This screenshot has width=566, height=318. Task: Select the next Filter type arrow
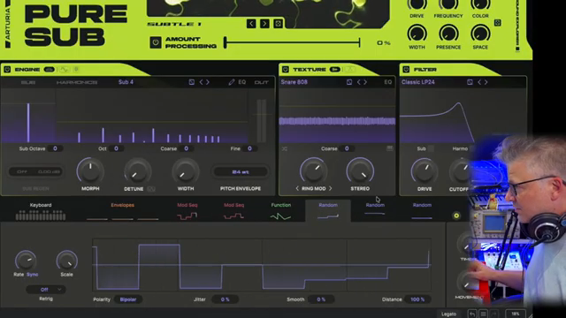(486, 82)
